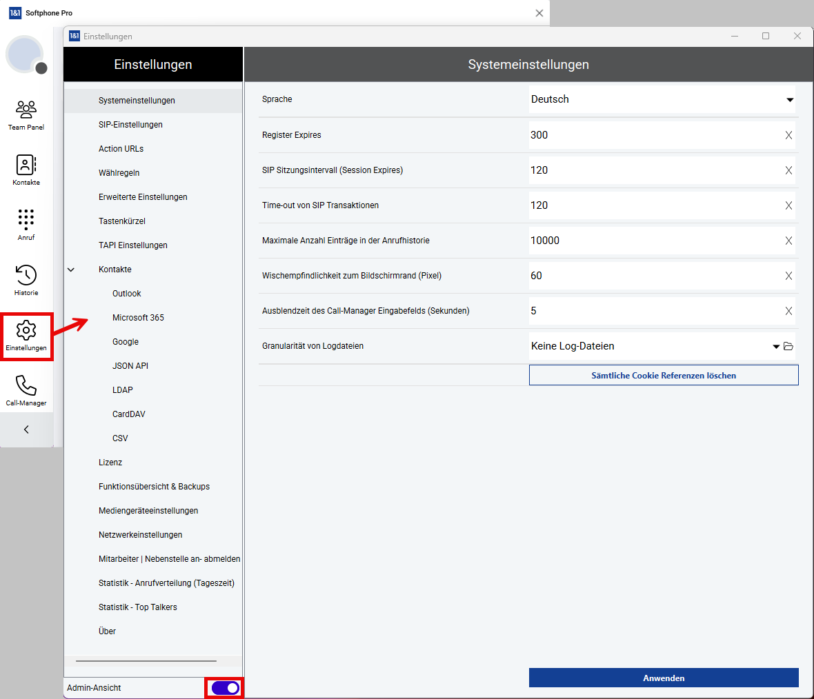Clear the Register Expires field

(788, 135)
